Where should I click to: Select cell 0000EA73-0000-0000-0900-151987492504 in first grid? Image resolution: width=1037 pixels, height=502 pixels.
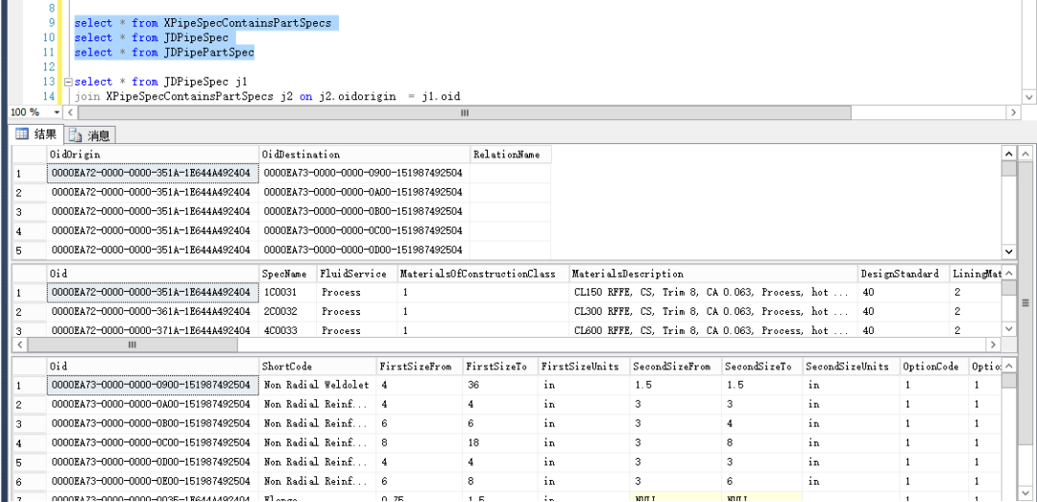coord(365,174)
